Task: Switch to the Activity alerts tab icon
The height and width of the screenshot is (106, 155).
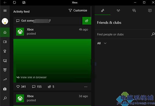Action: [150, 11]
